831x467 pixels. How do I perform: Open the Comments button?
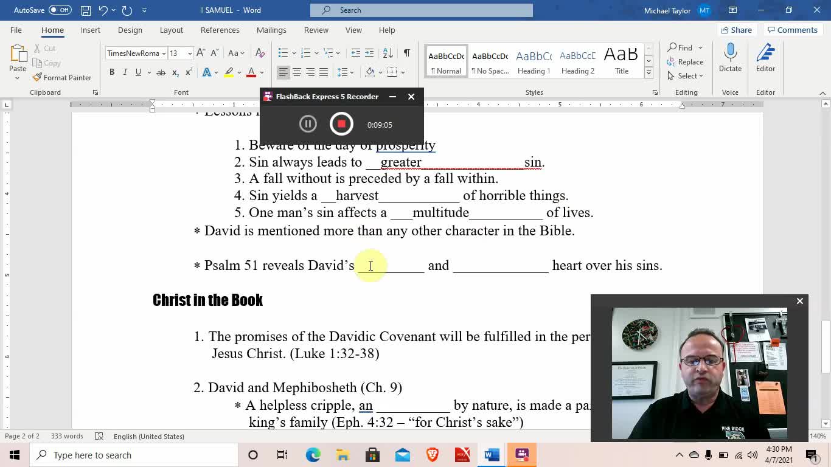pos(792,30)
